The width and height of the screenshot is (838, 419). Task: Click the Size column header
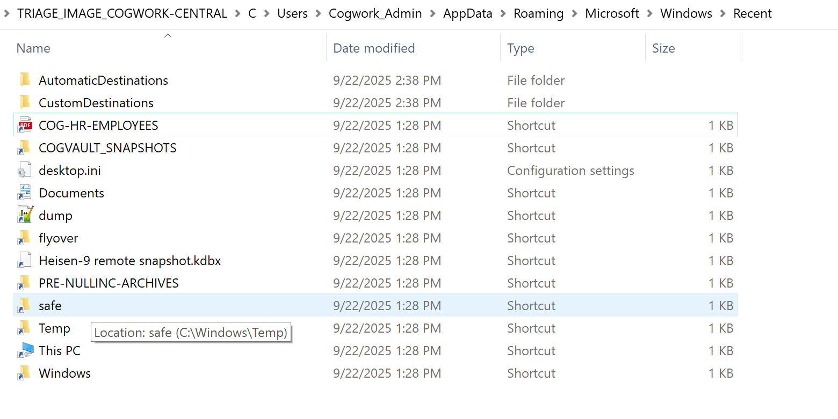(663, 48)
